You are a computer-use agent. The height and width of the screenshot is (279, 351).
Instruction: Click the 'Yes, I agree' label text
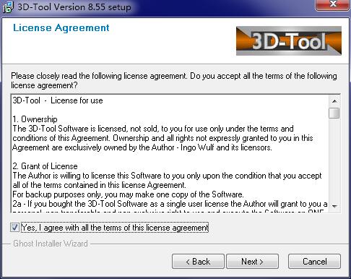(115, 228)
